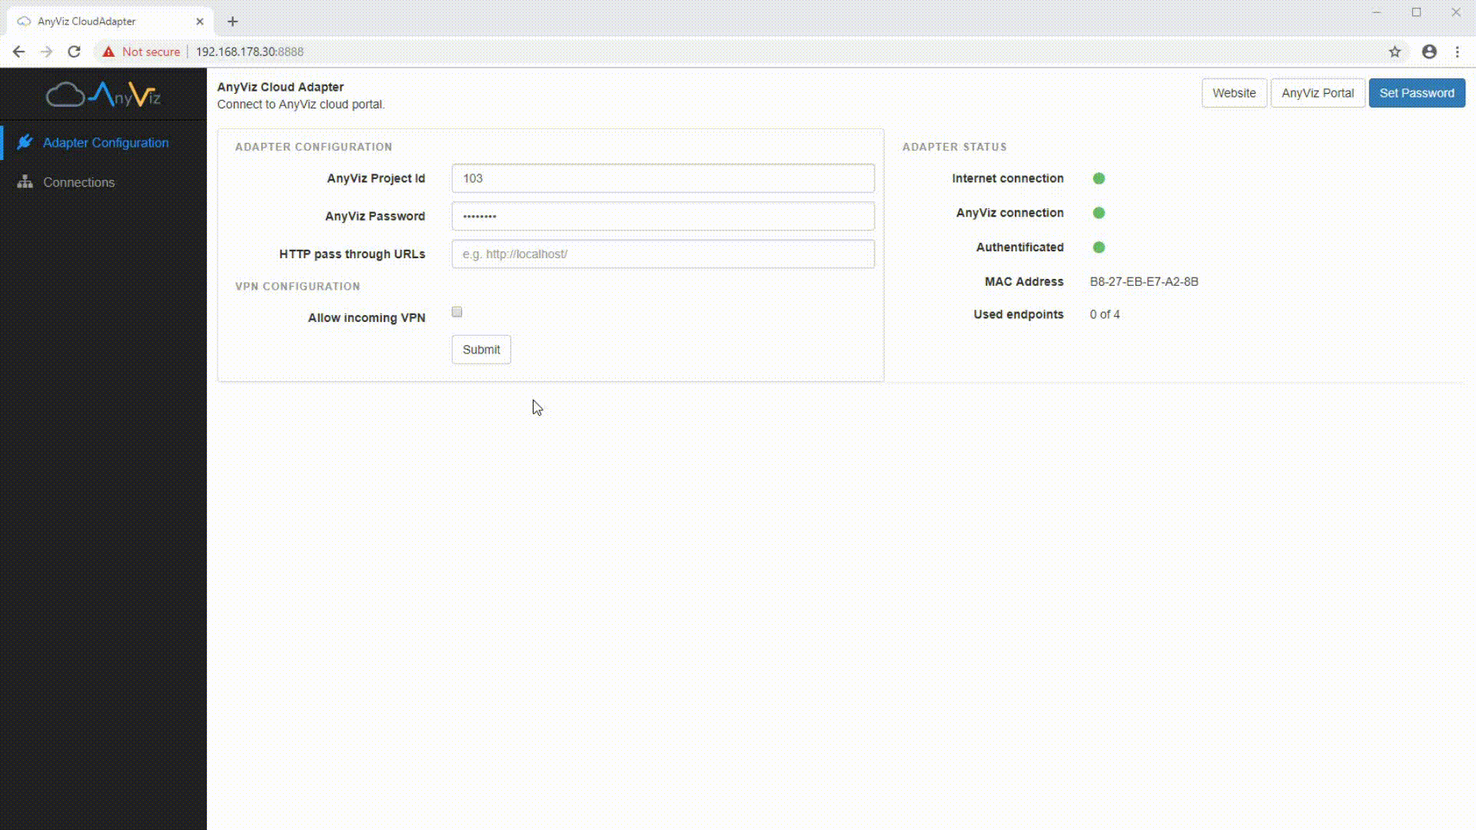Click the Website navigation menu button
Screen dimensions: 1476x830
coord(1235,92)
